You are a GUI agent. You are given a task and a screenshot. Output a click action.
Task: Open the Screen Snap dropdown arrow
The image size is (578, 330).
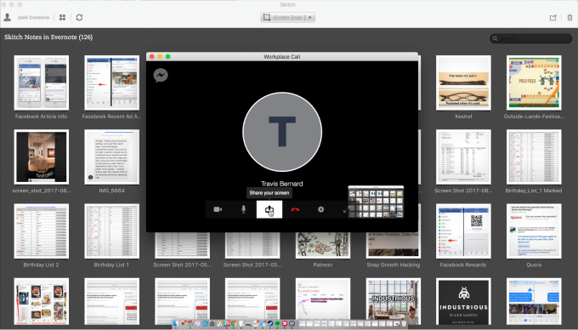(x=310, y=17)
